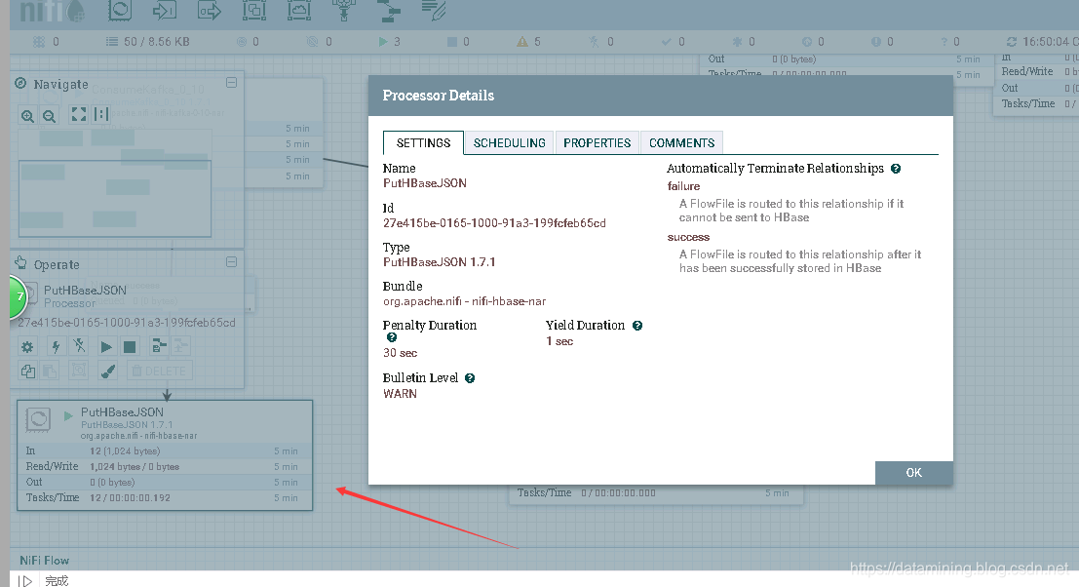Click the WARN bulletin level value
The height and width of the screenshot is (587, 1079).
point(400,394)
